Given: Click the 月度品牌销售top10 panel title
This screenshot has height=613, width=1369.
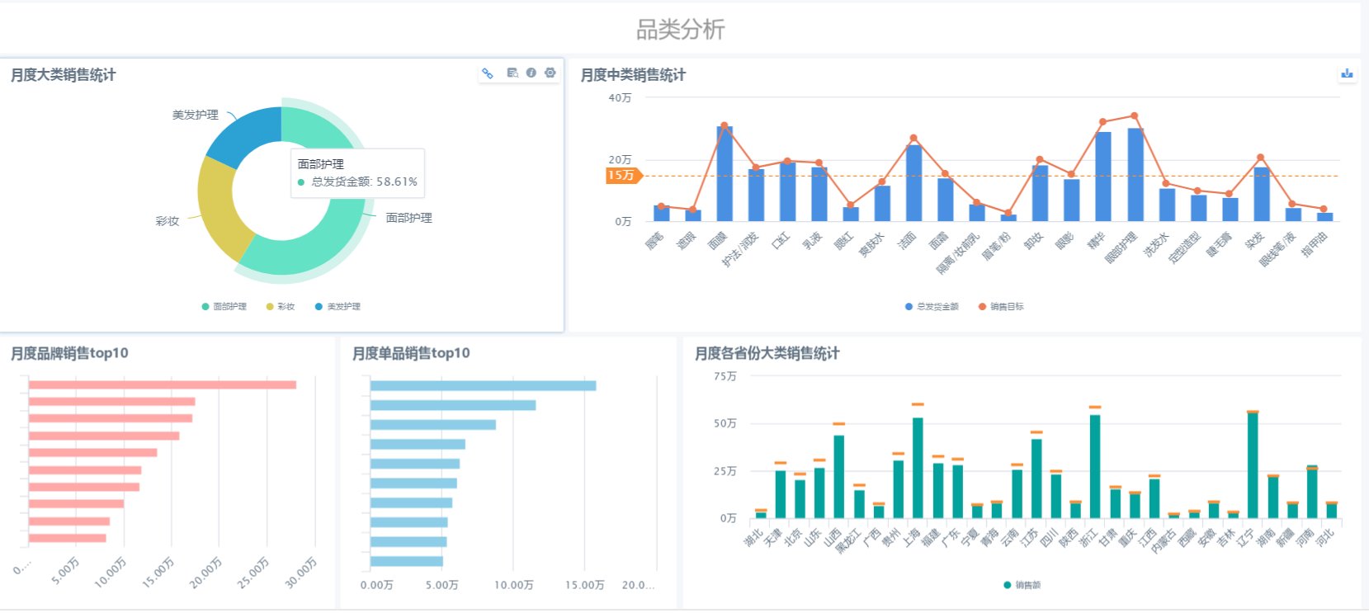Looking at the screenshot, I should pyautogui.click(x=69, y=353).
